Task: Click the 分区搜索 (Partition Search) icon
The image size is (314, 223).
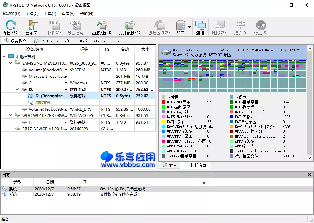Action: coord(75,27)
